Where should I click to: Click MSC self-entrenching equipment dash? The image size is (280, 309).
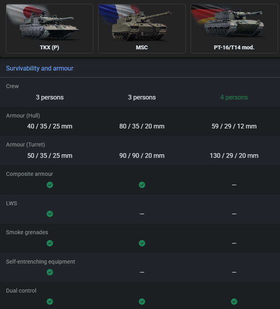click(142, 272)
